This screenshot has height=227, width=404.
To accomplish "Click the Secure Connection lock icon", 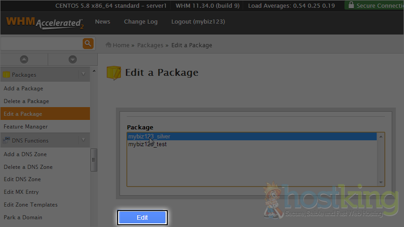I will pos(350,5).
